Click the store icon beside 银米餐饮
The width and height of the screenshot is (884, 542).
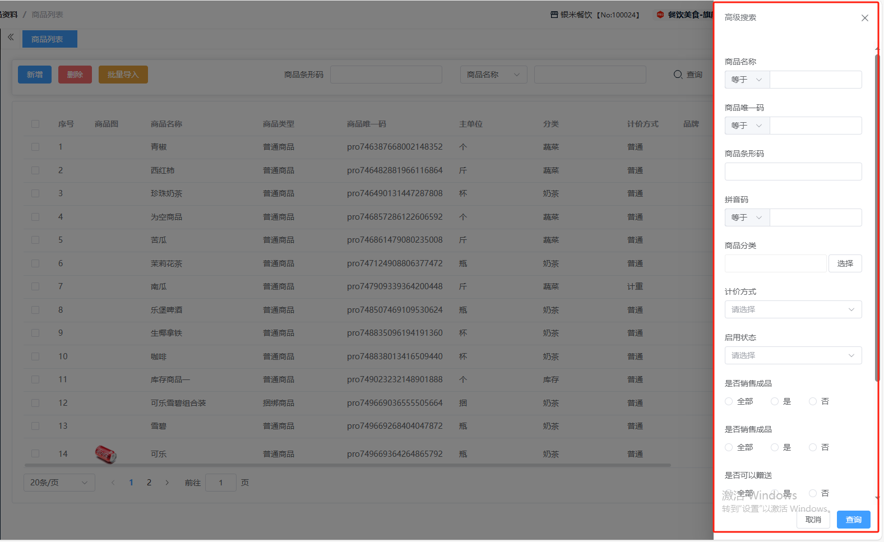pos(554,15)
